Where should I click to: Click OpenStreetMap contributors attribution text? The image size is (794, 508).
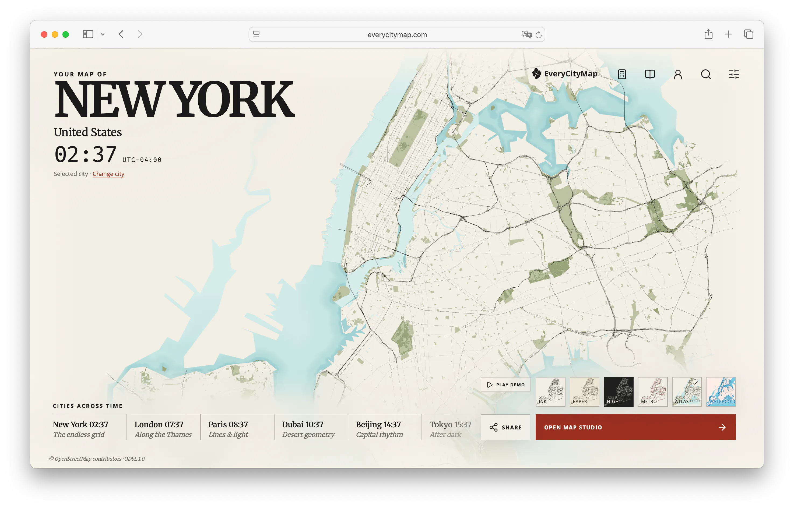pyautogui.click(x=97, y=458)
